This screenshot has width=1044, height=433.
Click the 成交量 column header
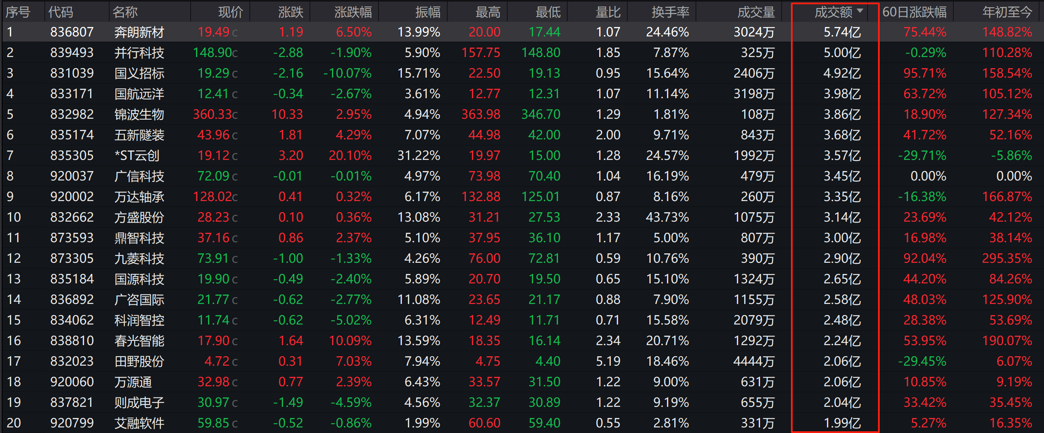click(x=756, y=12)
